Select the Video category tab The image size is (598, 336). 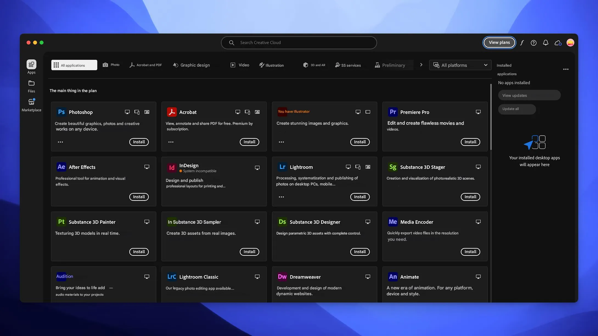click(x=240, y=65)
